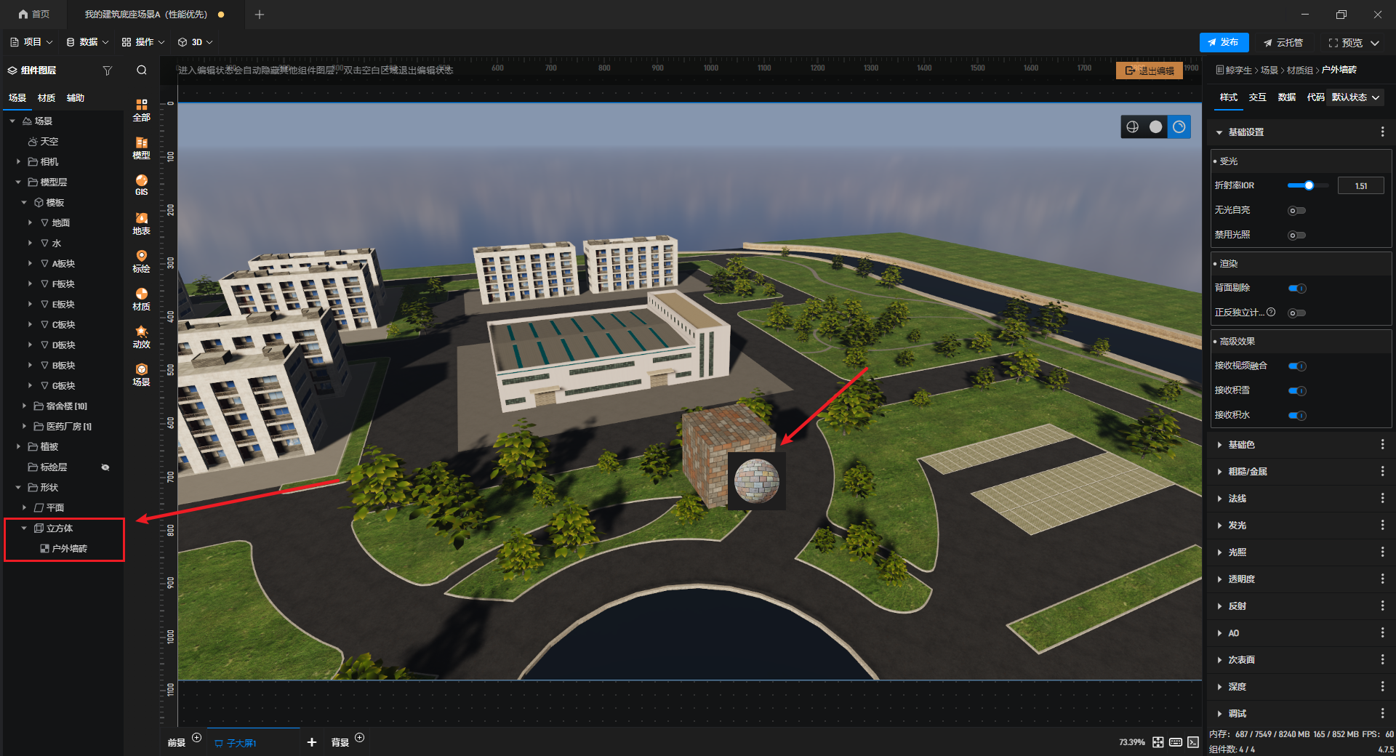Open the GIS component category
Screen dimensions: 1396x756
(141, 185)
